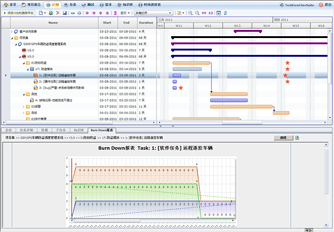Select task row number 2
The height and width of the screenshot is (232, 334).
tap(83, 82)
